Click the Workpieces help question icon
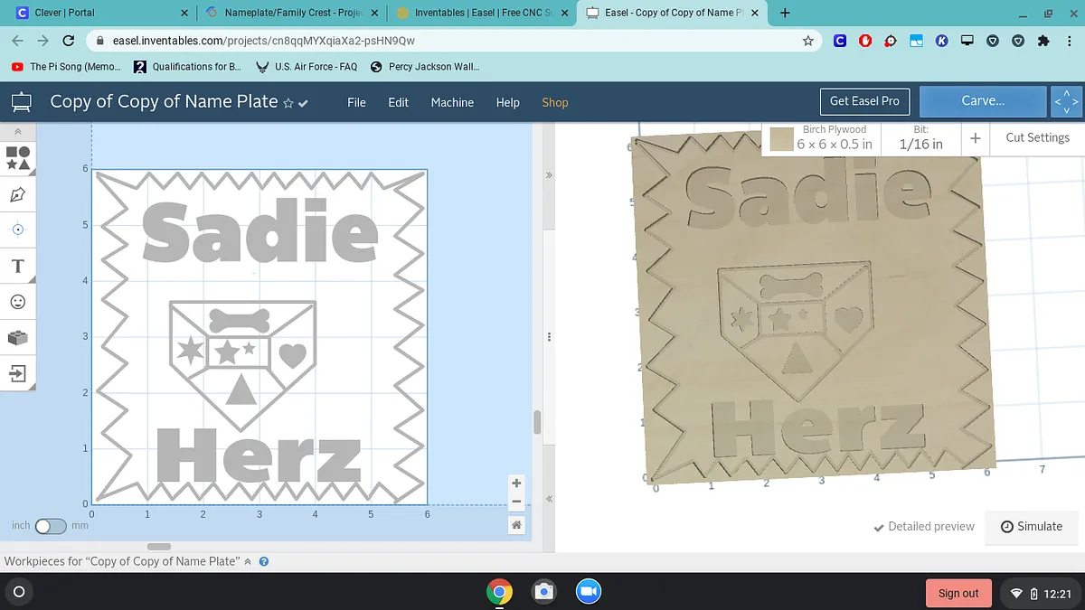Image resolution: width=1085 pixels, height=610 pixels. (264, 561)
